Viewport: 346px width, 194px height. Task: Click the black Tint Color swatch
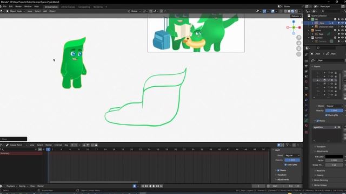[x=334, y=157]
